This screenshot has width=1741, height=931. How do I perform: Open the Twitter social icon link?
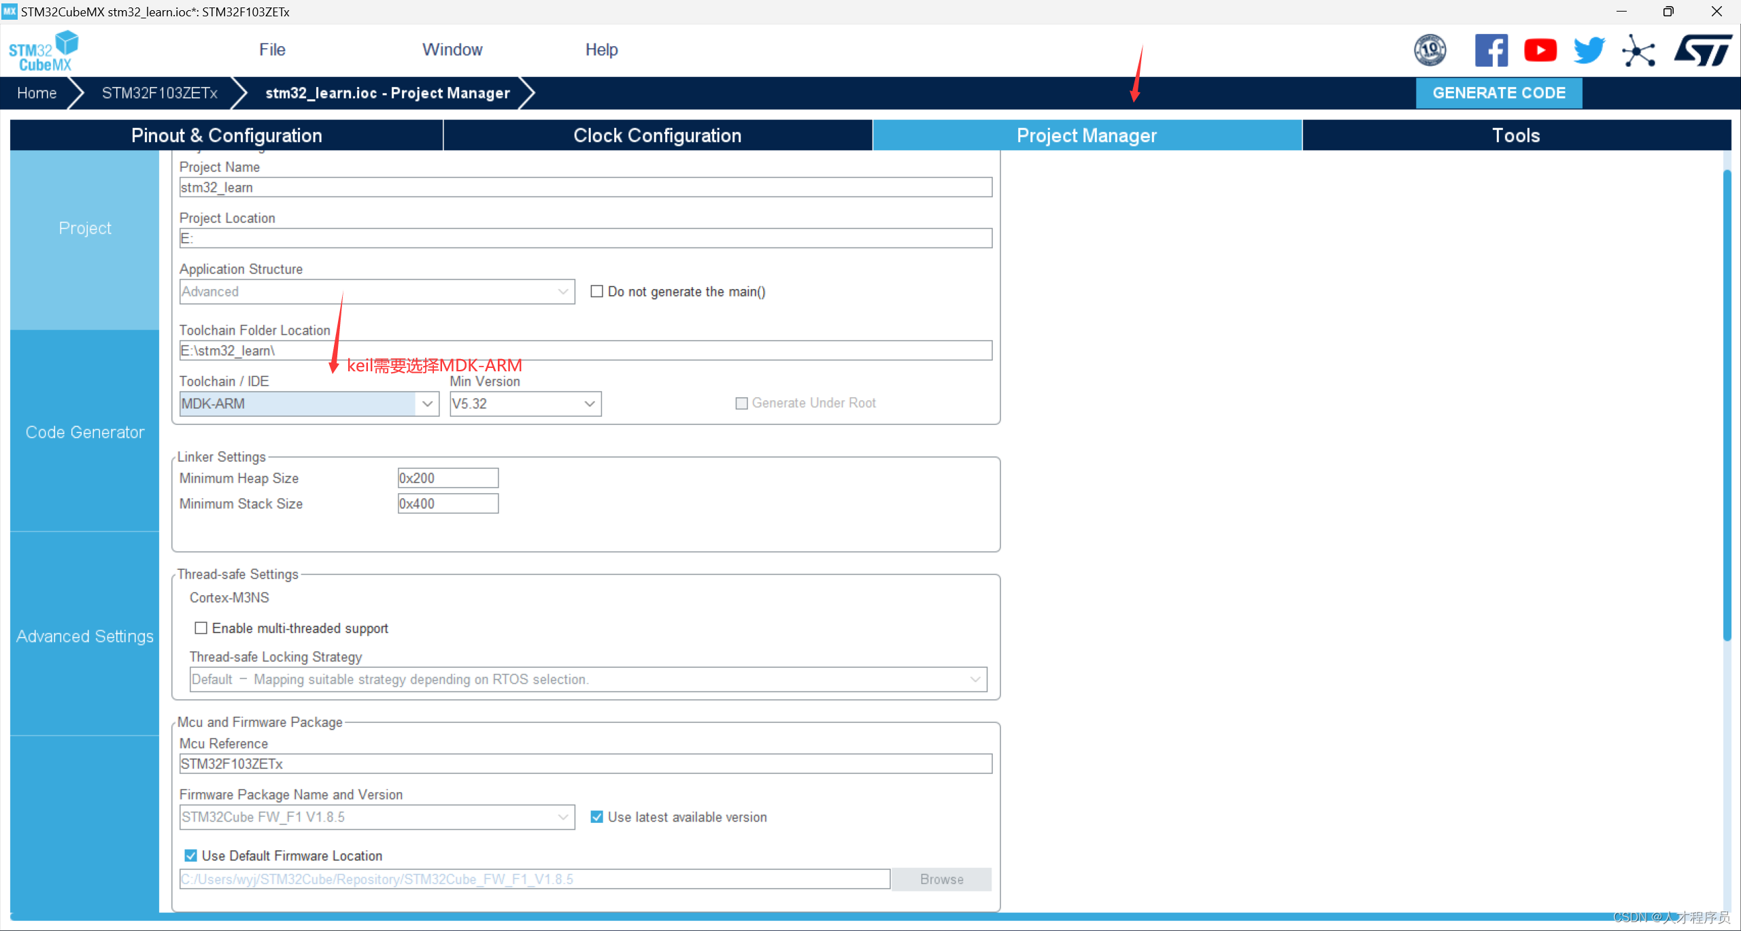click(x=1590, y=50)
